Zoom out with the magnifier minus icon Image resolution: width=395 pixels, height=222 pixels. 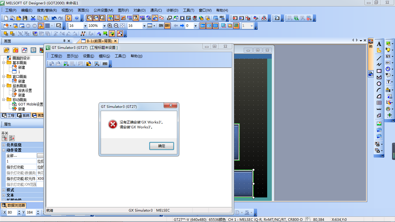pos(116,26)
